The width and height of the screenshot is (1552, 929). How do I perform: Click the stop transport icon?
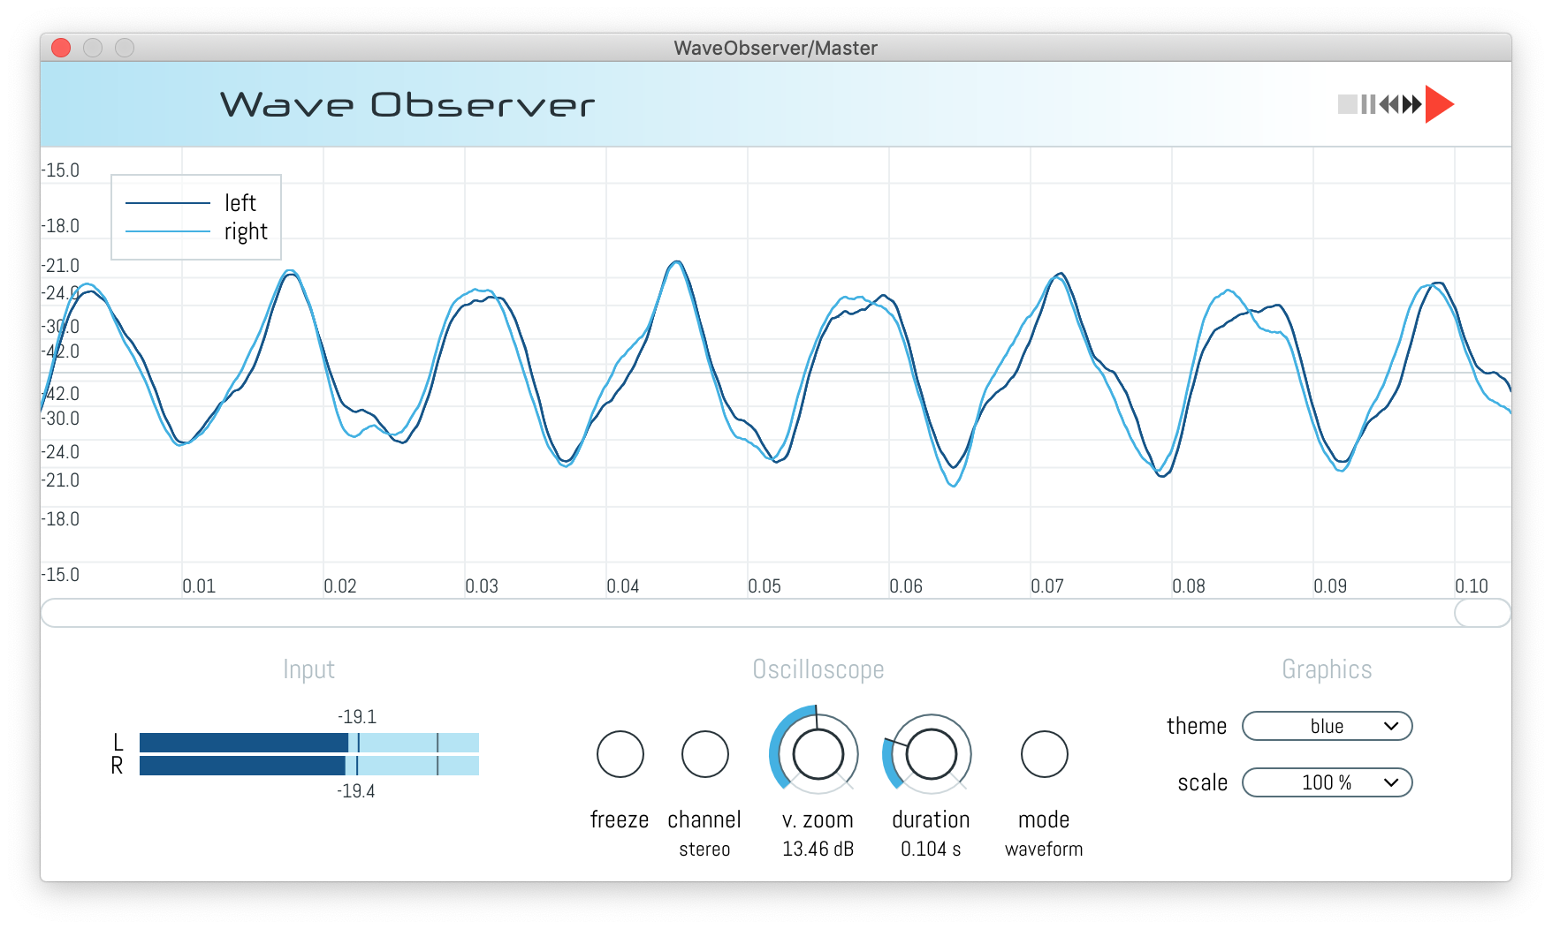1347,103
